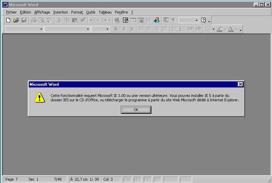Select the Format Painter brush icon
272x183 pixels.
(x=83, y=20)
